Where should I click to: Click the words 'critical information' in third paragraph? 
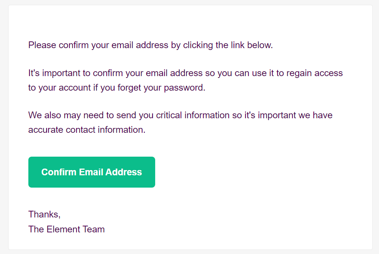point(192,115)
